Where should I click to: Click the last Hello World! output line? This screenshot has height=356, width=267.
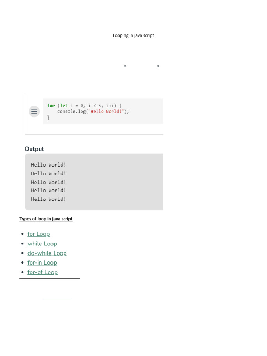click(x=48, y=199)
